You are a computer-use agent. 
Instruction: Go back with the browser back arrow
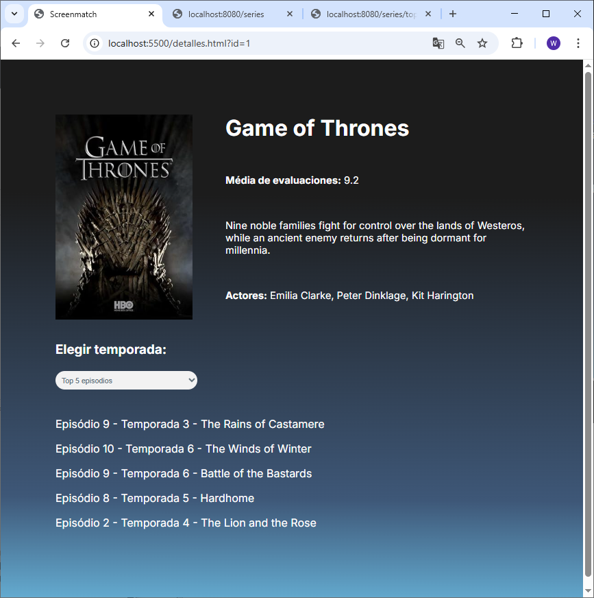click(16, 43)
